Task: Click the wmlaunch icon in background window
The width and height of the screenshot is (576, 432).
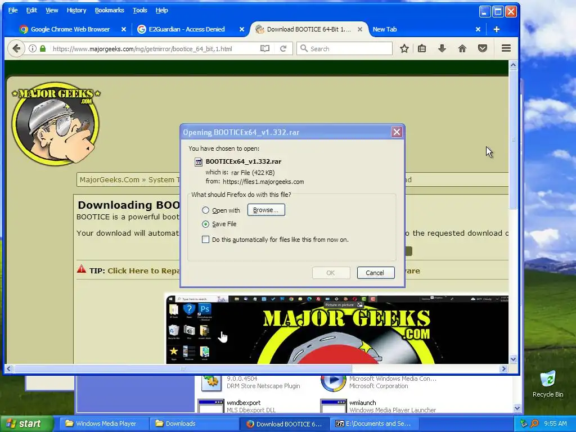Action: coord(333,406)
